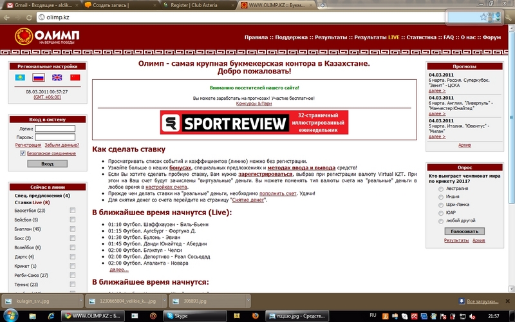Close the downloads bar
The image size is (515, 322).
(x=507, y=301)
